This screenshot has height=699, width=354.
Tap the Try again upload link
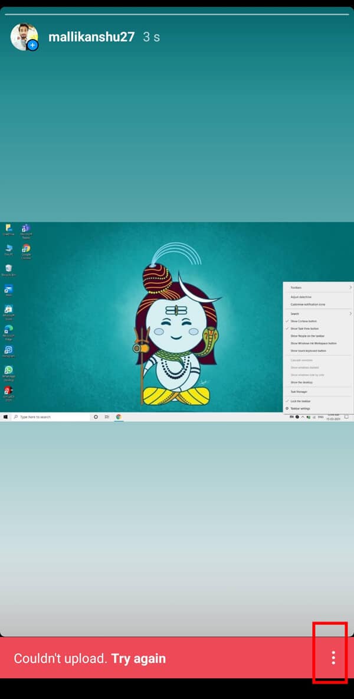pyautogui.click(x=139, y=658)
